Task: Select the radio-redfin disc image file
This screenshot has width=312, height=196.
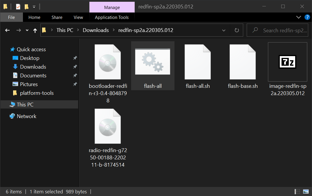Action: coord(108,126)
